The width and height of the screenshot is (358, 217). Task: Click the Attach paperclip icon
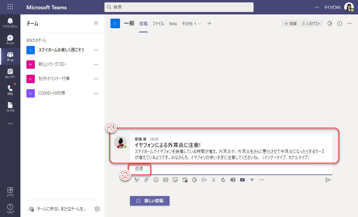(x=146, y=180)
